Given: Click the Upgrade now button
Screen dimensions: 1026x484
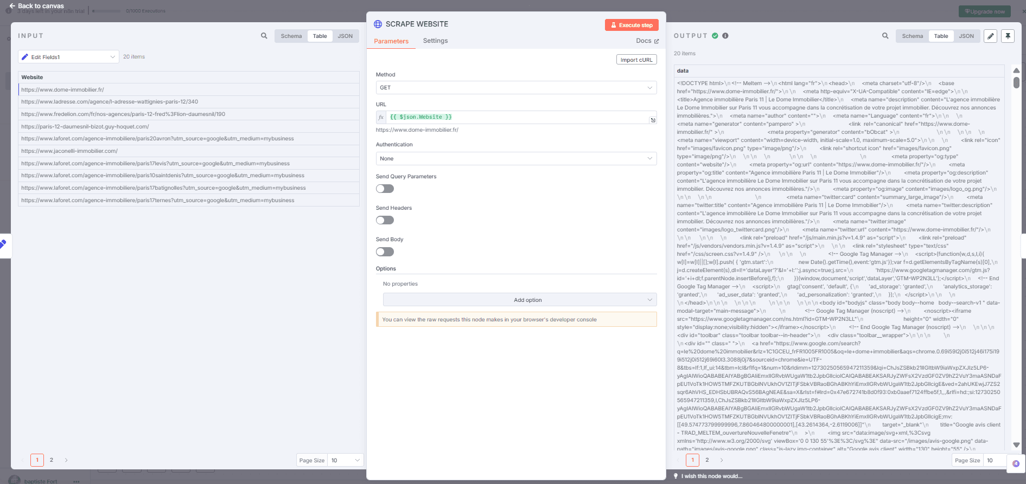Looking at the screenshot, I should coord(985,11).
